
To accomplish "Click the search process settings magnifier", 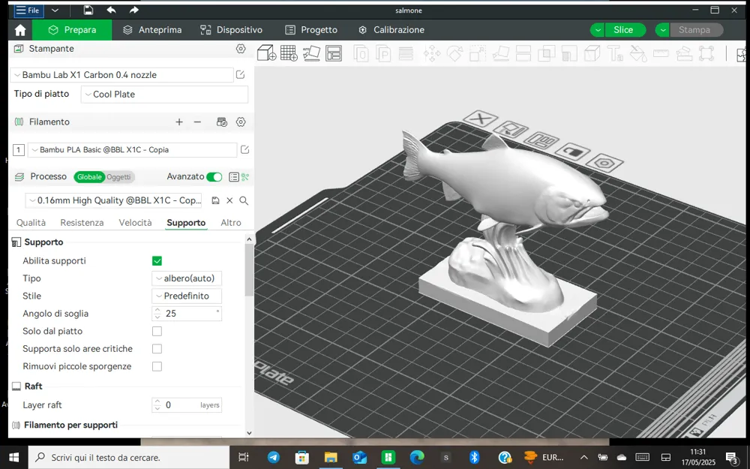I will pos(244,200).
